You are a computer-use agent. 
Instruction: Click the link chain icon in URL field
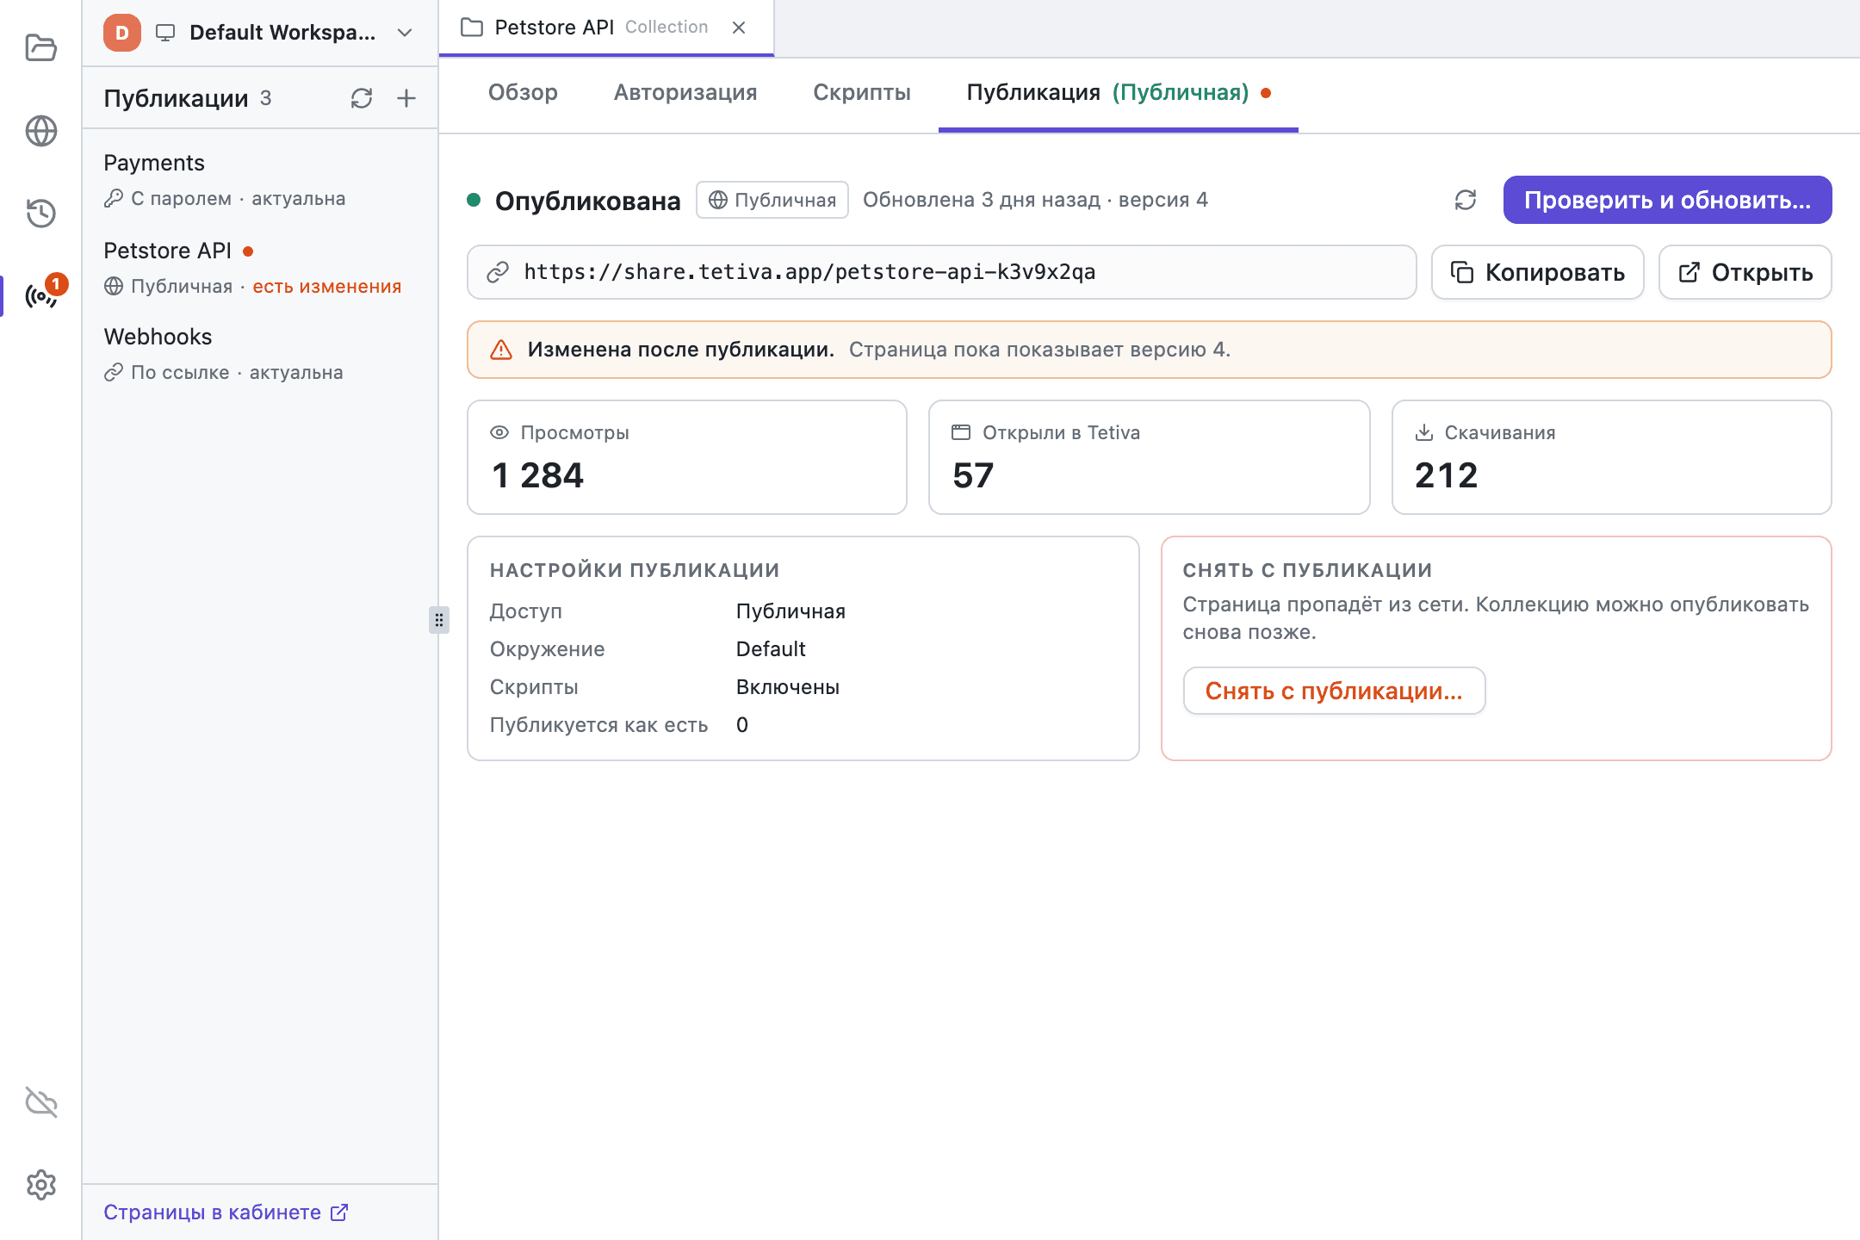point(498,272)
